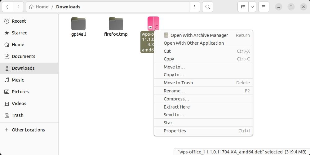This screenshot has width=310, height=155.
Task: Expand the view options dropdown arrow
Action: point(252,7)
